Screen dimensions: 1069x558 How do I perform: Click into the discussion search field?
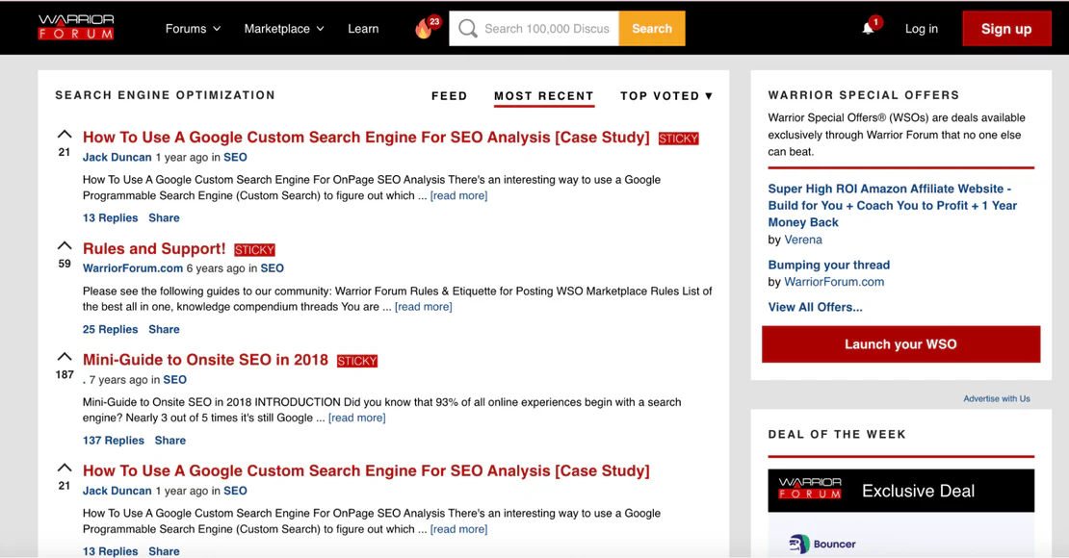point(547,29)
